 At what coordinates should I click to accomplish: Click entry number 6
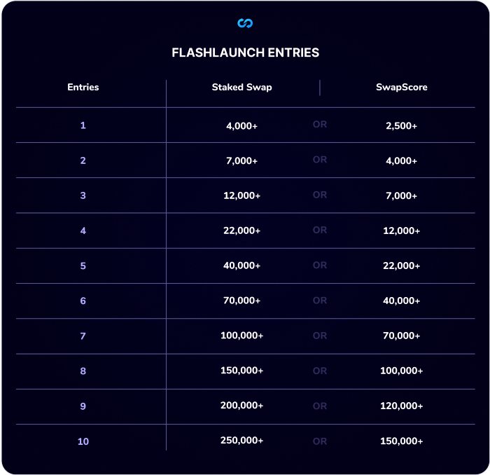click(83, 301)
